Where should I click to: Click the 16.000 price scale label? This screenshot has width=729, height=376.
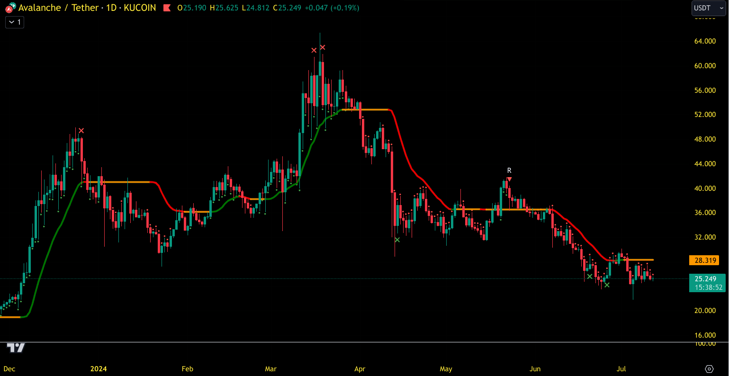[x=705, y=335]
